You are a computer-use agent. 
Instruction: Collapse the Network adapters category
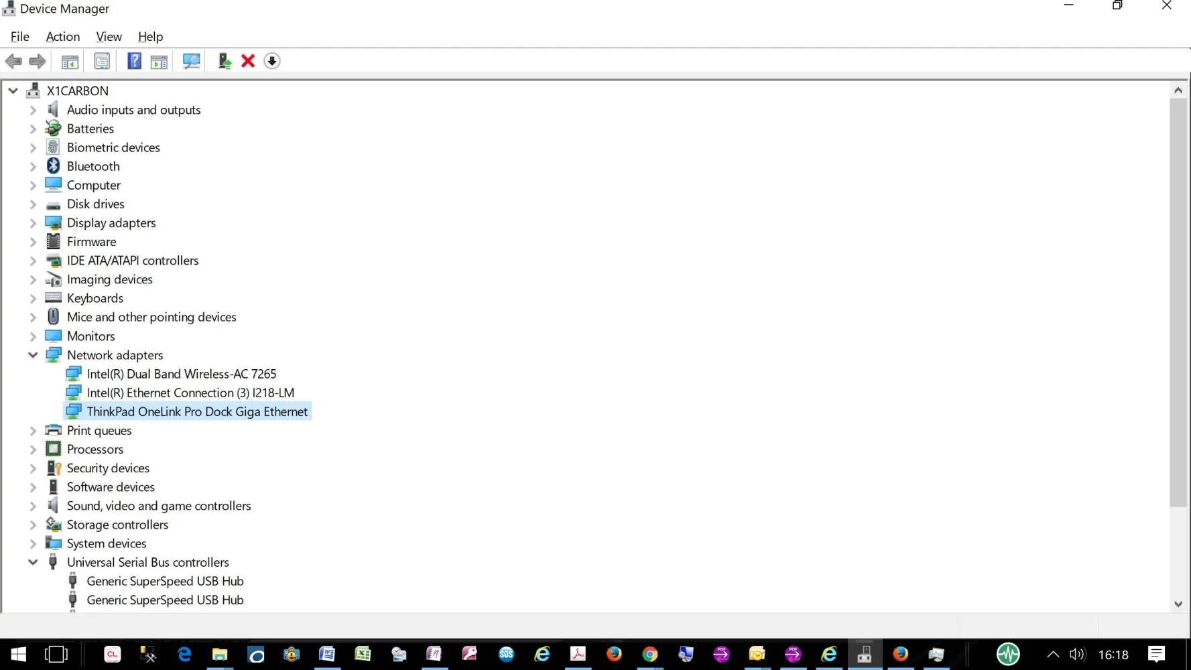click(33, 355)
